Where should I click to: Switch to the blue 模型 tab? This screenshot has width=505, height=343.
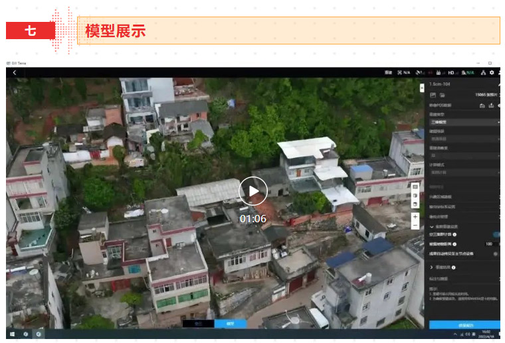click(x=230, y=324)
